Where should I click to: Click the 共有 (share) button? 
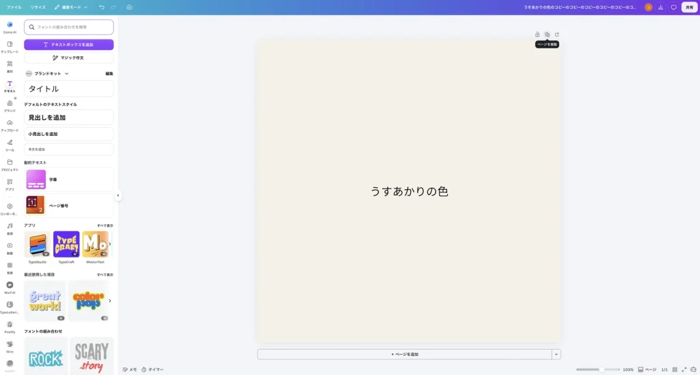click(x=689, y=7)
